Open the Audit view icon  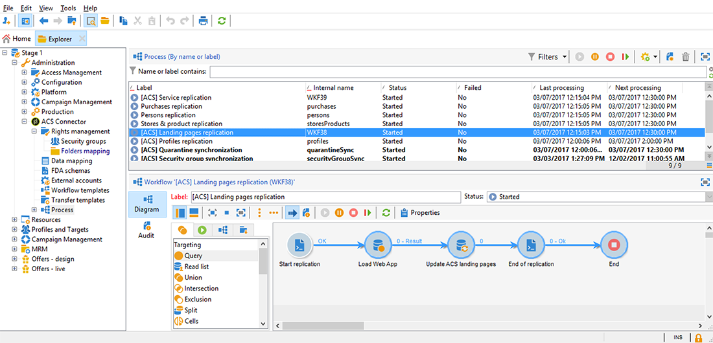pyautogui.click(x=146, y=227)
